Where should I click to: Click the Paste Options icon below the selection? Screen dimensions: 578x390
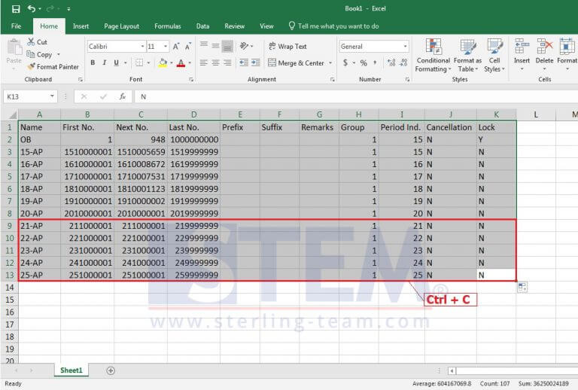pyautogui.click(x=522, y=287)
